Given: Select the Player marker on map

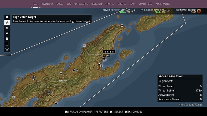Looking at the screenshot, I should pos(103,58).
